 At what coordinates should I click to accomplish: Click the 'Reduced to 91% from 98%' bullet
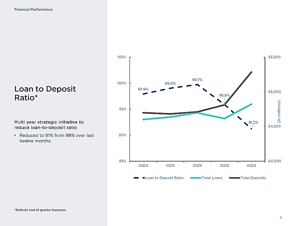click(x=57, y=138)
